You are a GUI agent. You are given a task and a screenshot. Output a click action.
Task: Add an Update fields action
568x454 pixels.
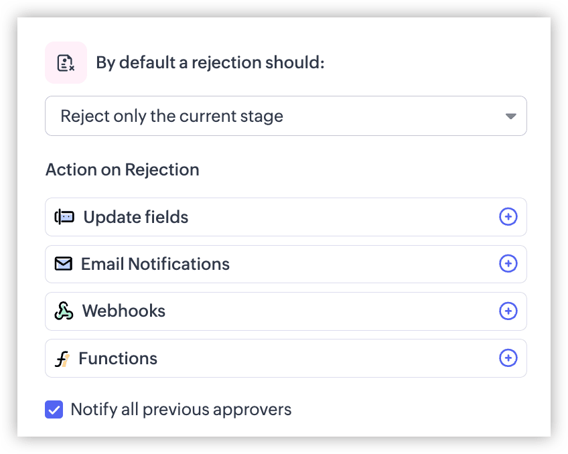click(508, 217)
